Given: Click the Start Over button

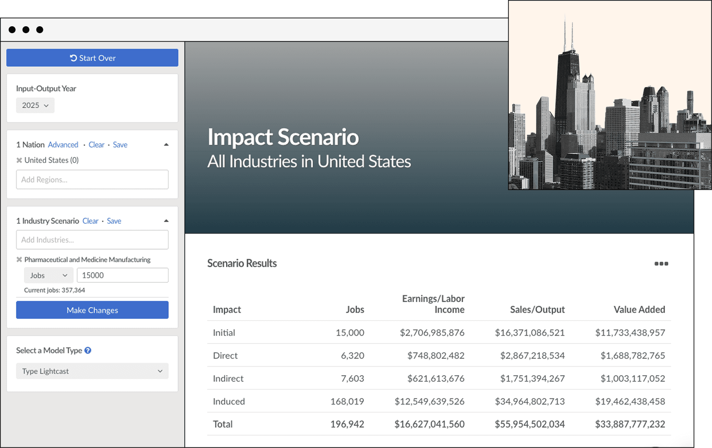Looking at the screenshot, I should click(x=92, y=58).
